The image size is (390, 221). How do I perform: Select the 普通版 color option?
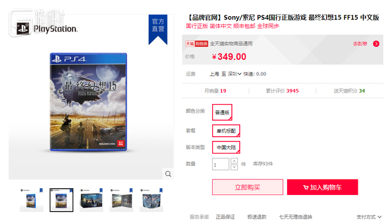coord(222,112)
